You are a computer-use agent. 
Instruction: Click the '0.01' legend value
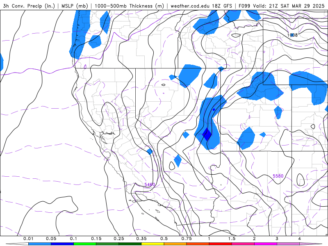(28, 239)
